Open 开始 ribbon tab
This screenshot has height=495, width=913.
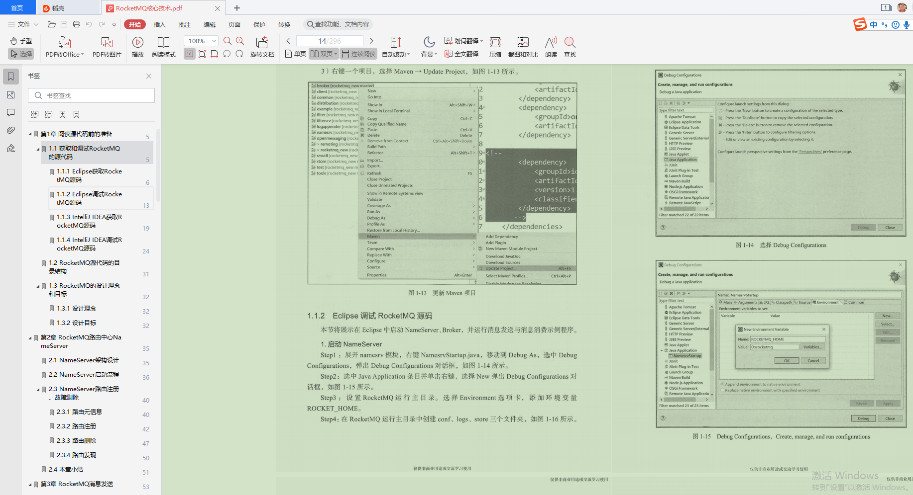[135, 24]
